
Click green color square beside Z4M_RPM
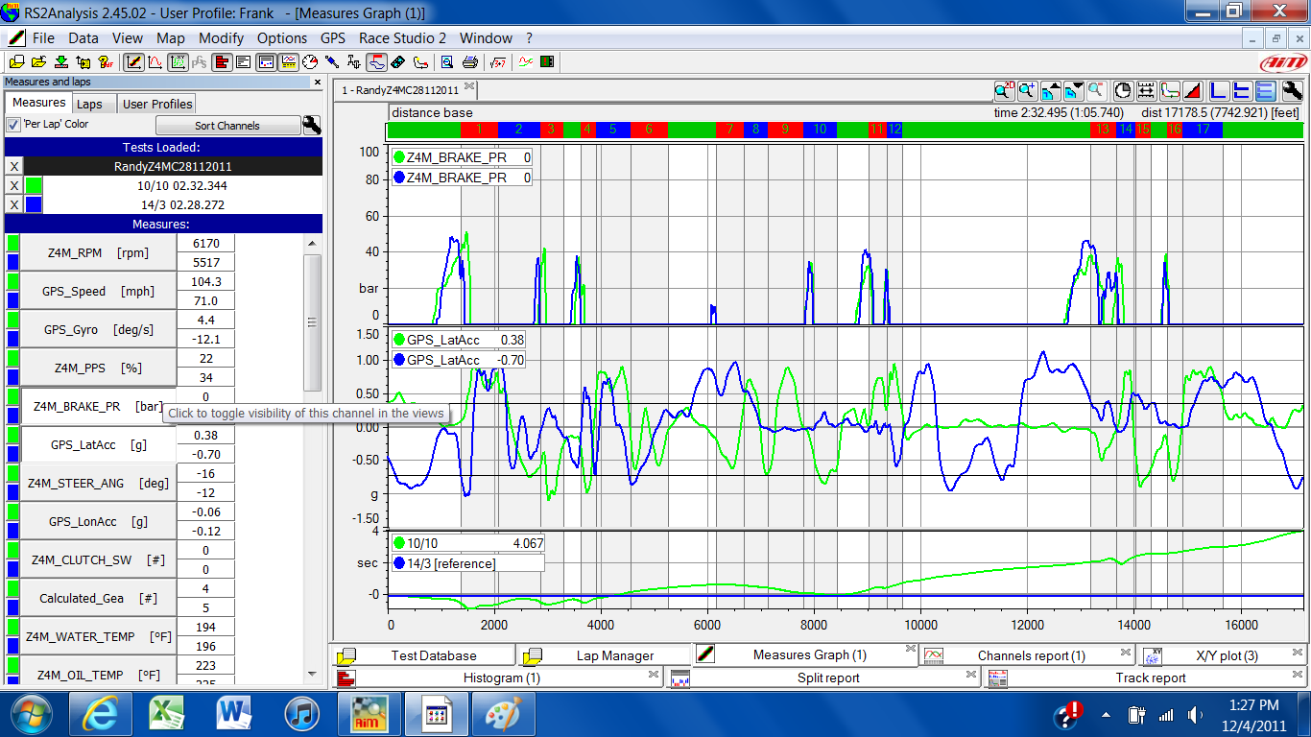pyautogui.click(x=12, y=243)
